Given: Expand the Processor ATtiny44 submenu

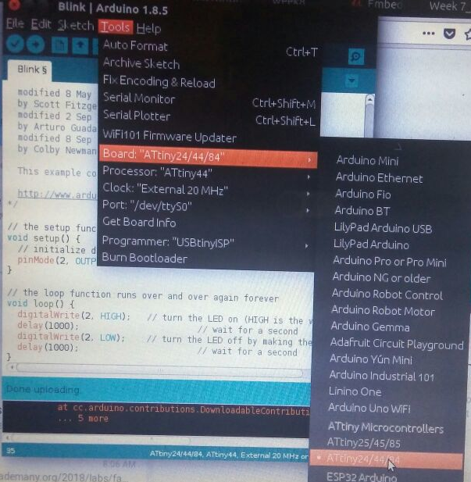Looking at the screenshot, I should coord(207,173).
